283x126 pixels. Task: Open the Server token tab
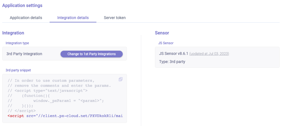tap(115, 18)
